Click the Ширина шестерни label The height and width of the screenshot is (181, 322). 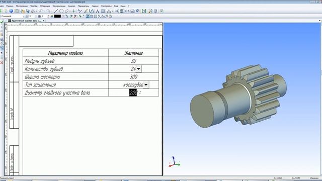(x=42, y=77)
